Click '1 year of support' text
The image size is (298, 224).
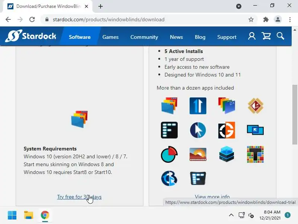pyautogui.click(x=184, y=59)
